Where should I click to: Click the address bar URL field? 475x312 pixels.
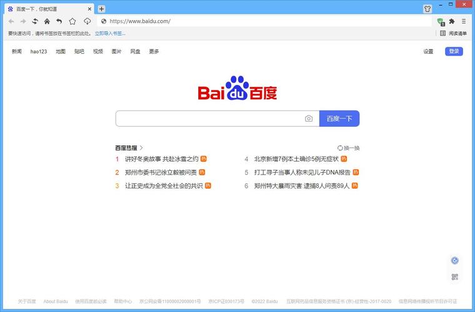click(265, 21)
